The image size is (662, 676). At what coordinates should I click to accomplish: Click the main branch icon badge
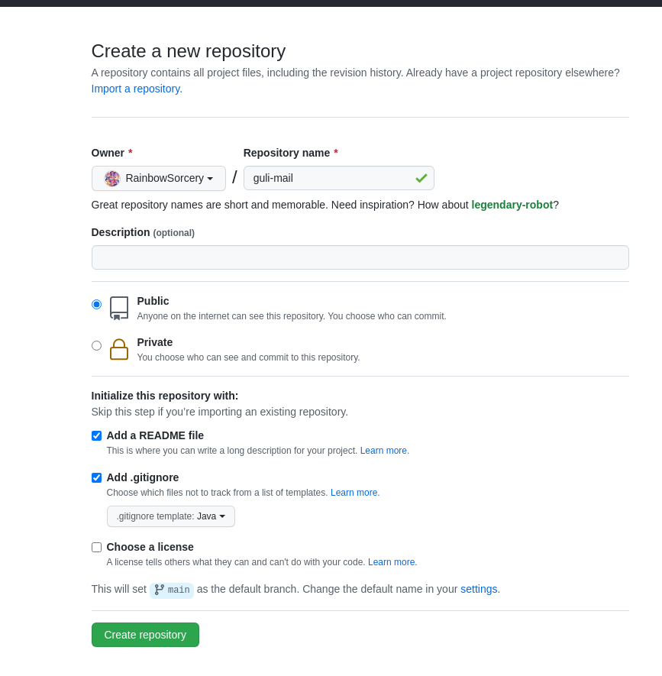tap(172, 590)
